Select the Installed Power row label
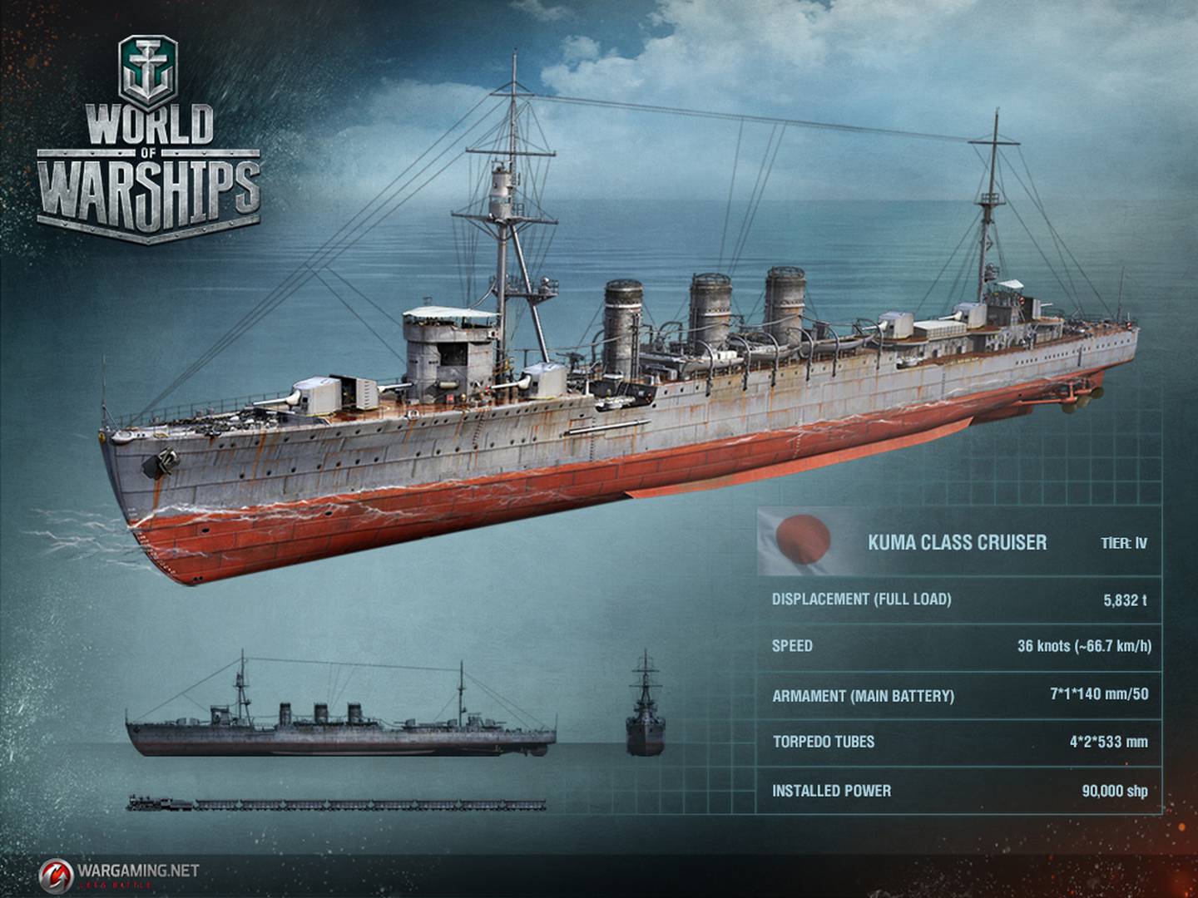This screenshot has height=898, width=1198. coord(831,791)
